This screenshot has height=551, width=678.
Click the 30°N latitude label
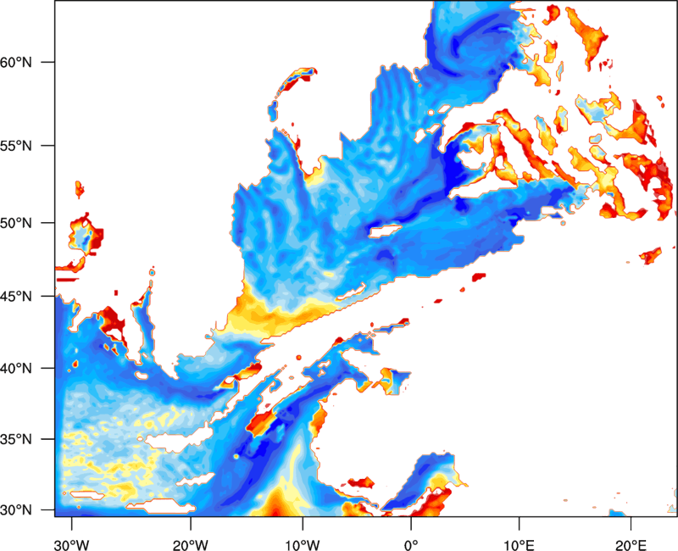(x=16, y=510)
